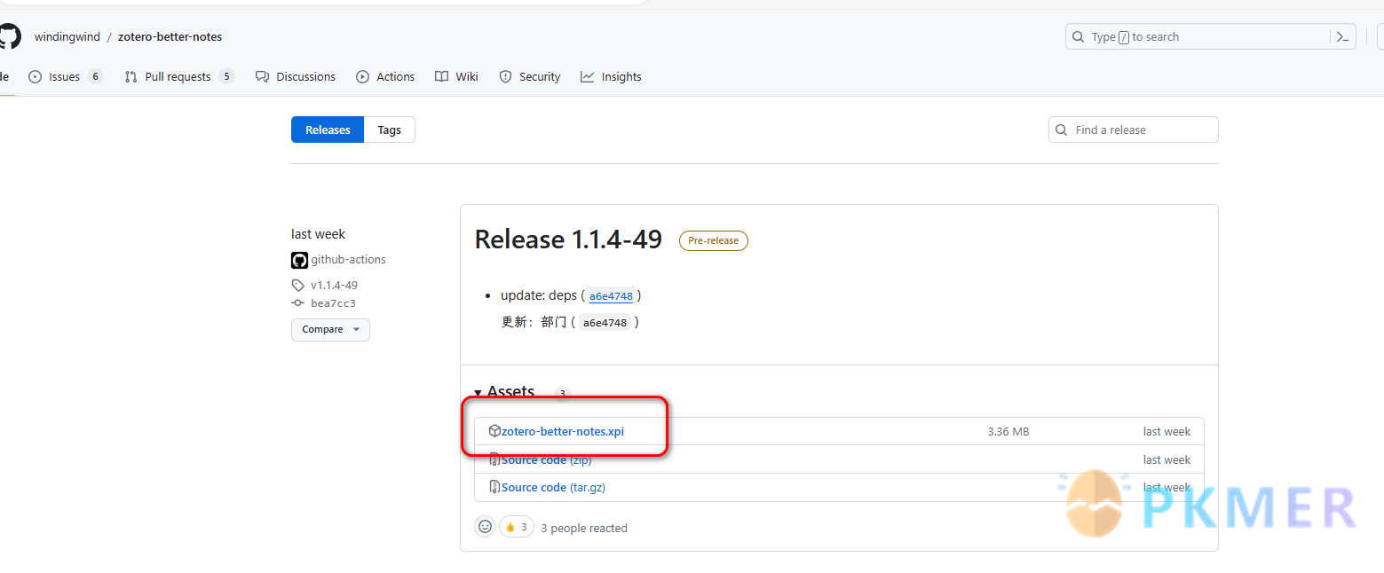Open commit a6e4748 in 'update: deps' line
Screen dimensions: 1384x573
(611, 296)
